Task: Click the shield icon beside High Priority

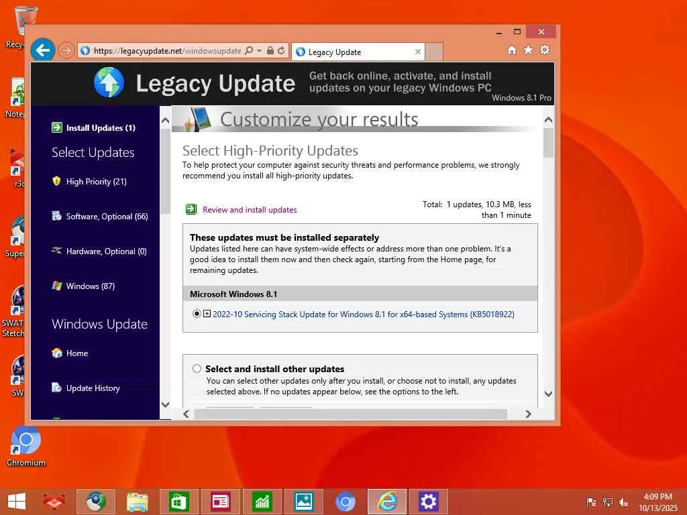Action: pos(56,181)
